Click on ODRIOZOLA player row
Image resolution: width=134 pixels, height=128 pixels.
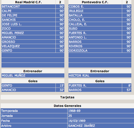click(x=95, y=50)
